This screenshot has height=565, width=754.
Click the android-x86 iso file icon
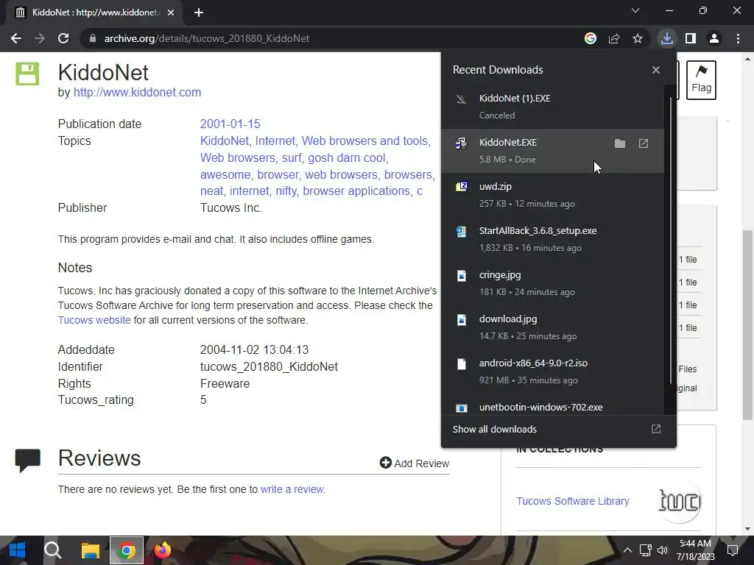pos(461,364)
